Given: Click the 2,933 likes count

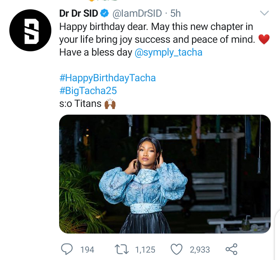Looking at the screenshot, I should [x=200, y=250].
